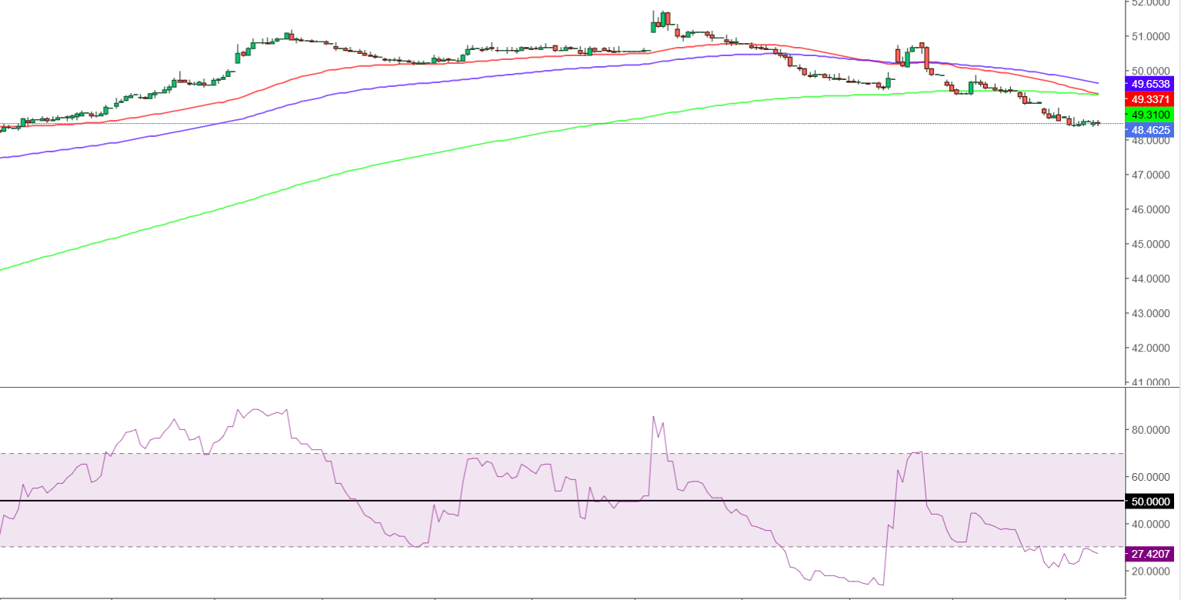Click the 45.0000 price axis label

pos(1151,244)
